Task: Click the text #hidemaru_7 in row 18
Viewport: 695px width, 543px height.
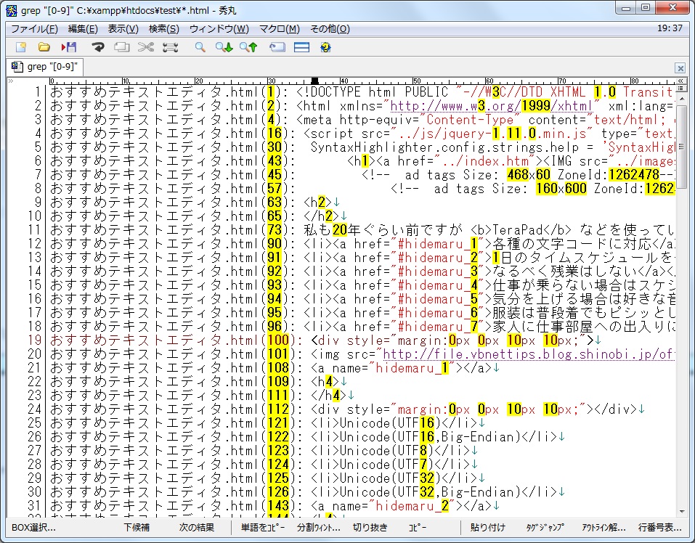Action: point(438,327)
